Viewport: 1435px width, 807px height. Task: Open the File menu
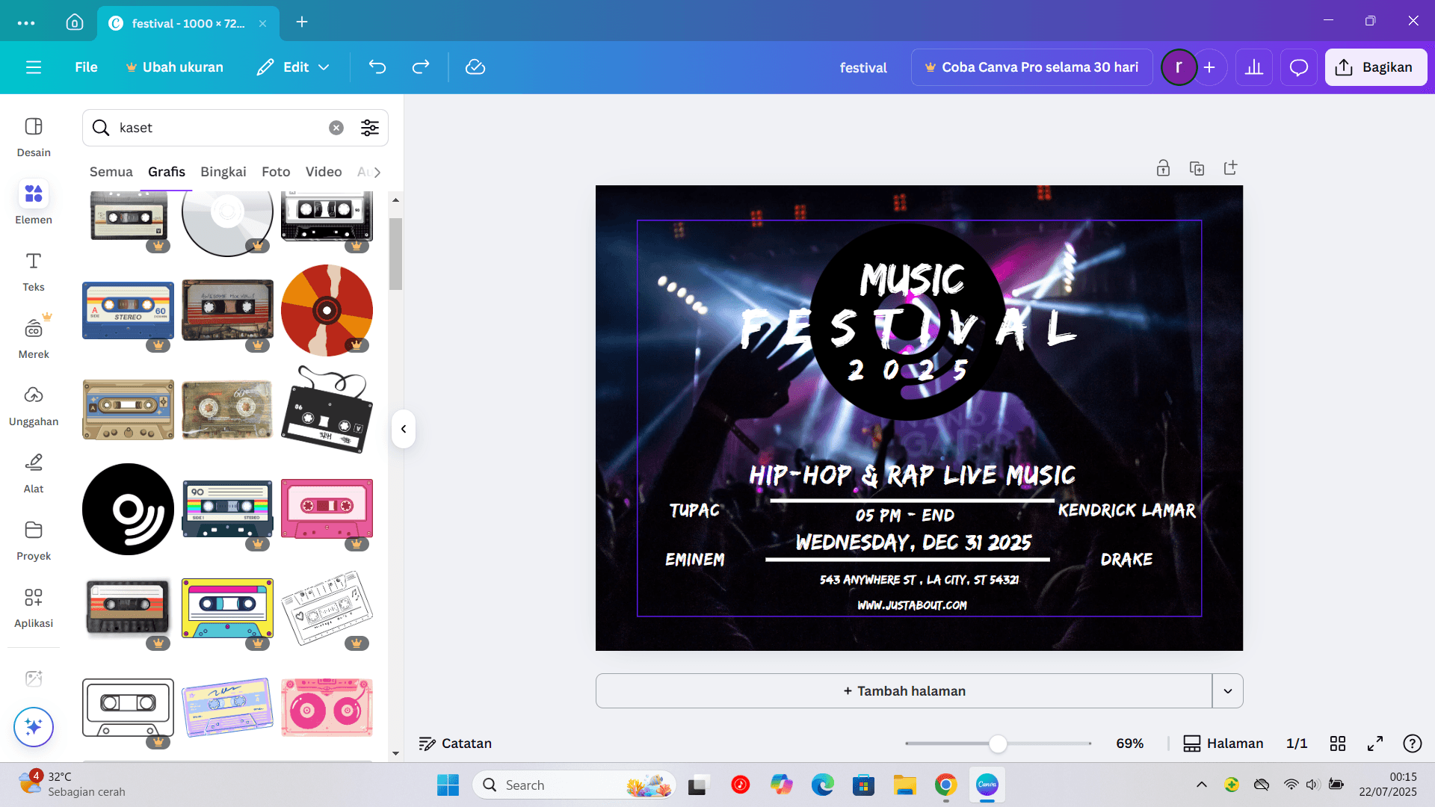[x=86, y=67]
